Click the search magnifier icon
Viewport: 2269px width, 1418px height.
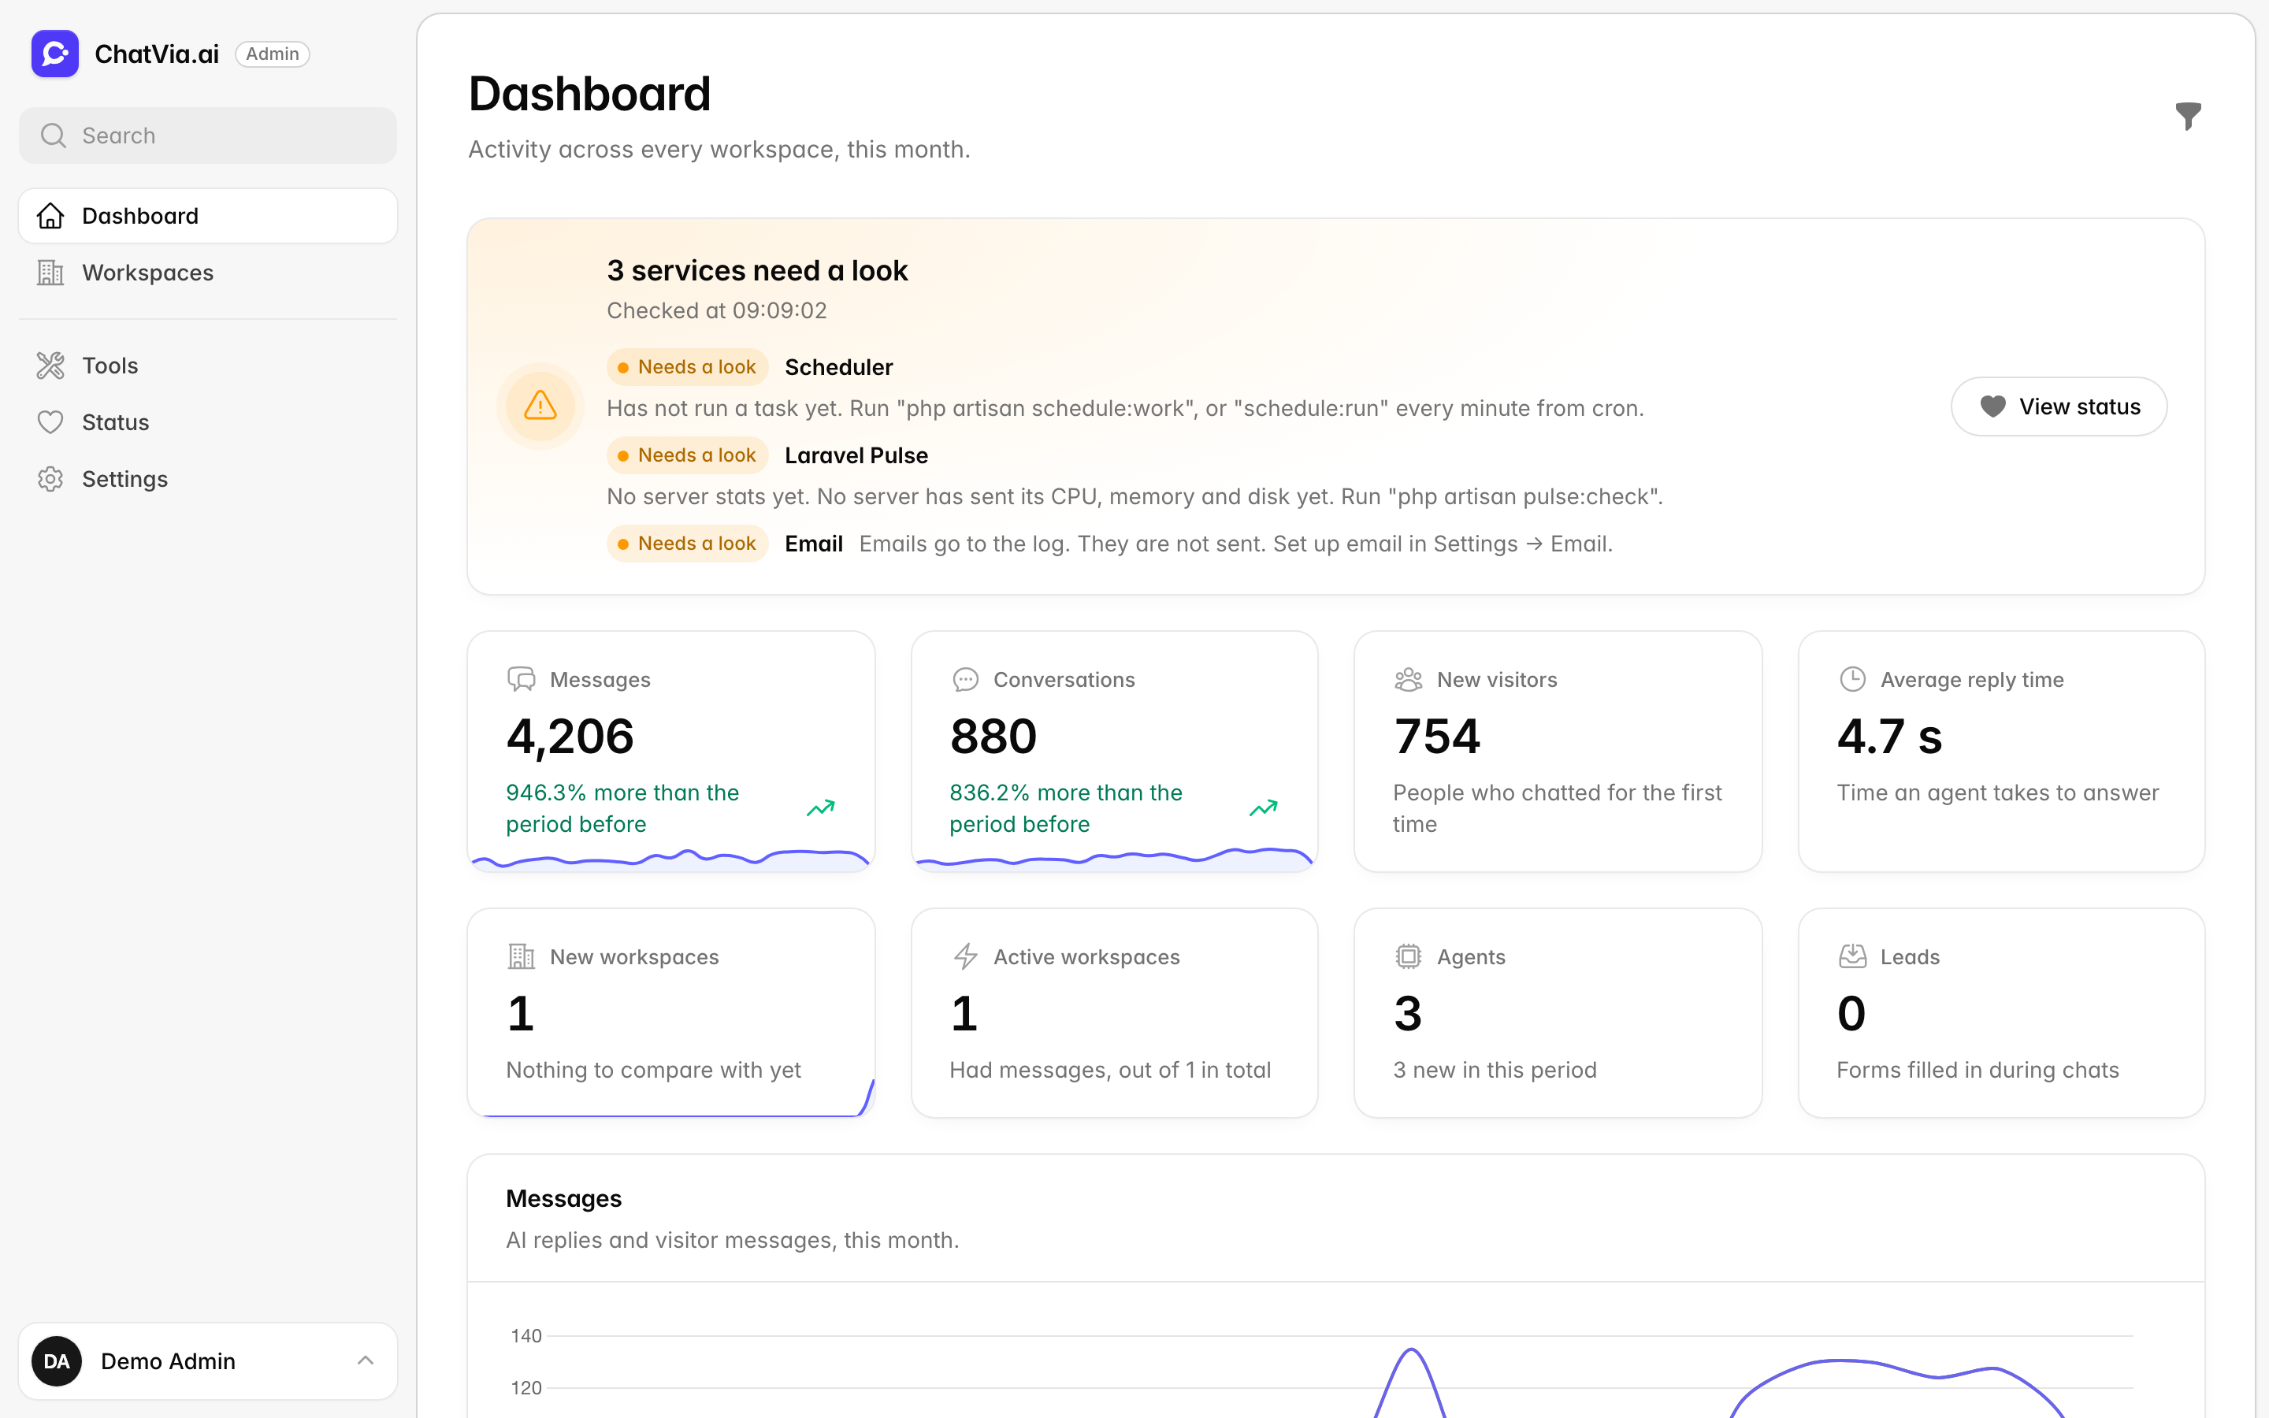(x=54, y=135)
